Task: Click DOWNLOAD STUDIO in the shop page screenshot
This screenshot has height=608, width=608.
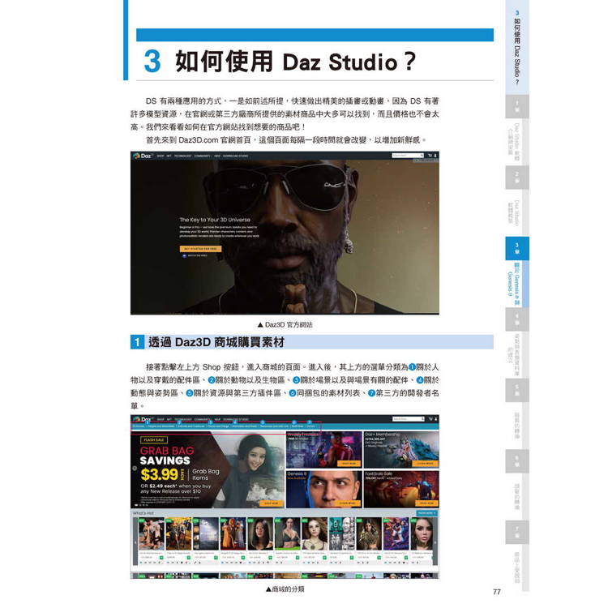Action: coord(236,420)
